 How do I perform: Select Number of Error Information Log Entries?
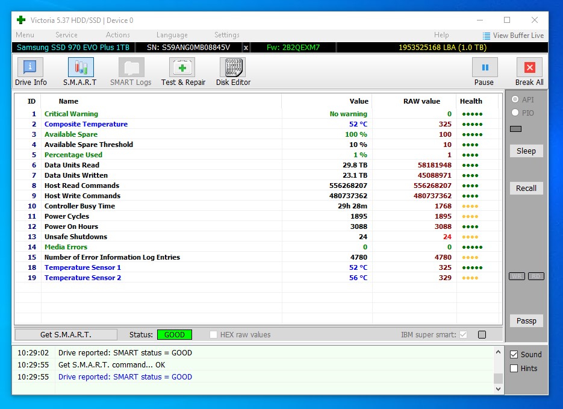point(258,257)
